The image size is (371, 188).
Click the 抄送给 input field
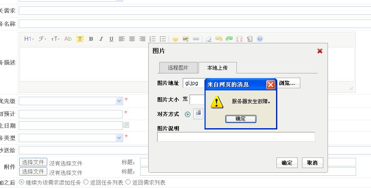(x=195, y=150)
